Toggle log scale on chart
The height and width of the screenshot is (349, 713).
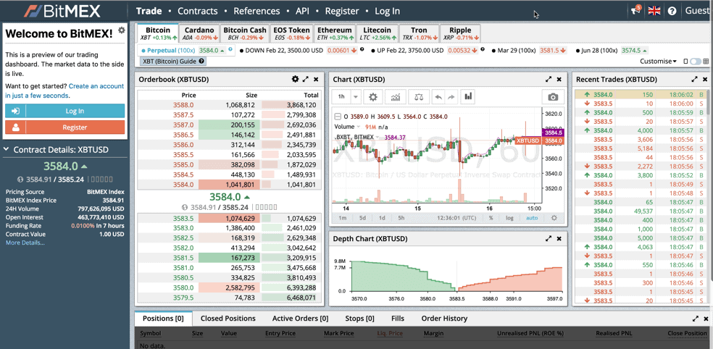coord(509,218)
